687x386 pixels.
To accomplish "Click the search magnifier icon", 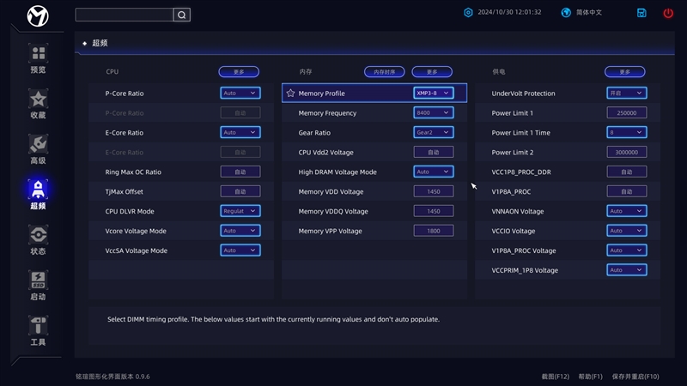I will tap(181, 15).
